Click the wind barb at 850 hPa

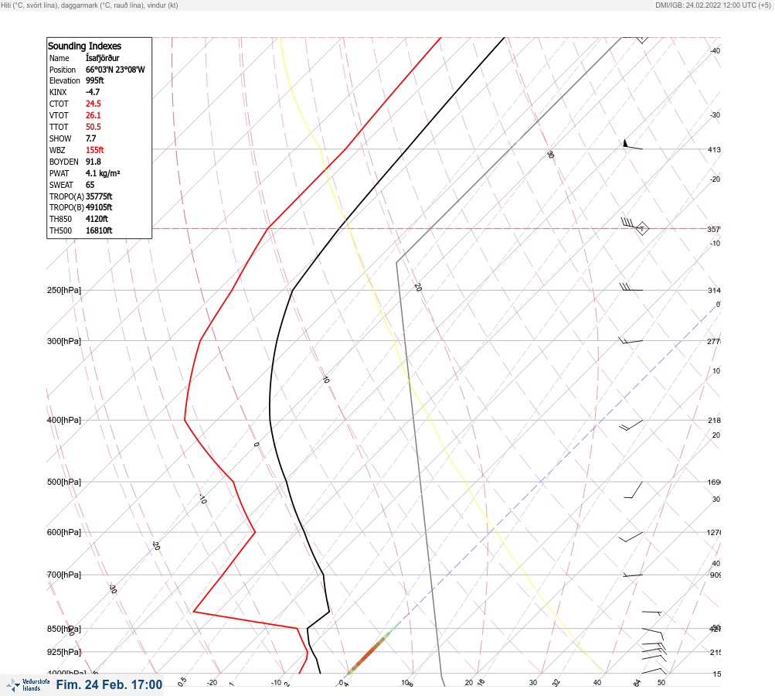[652, 633]
